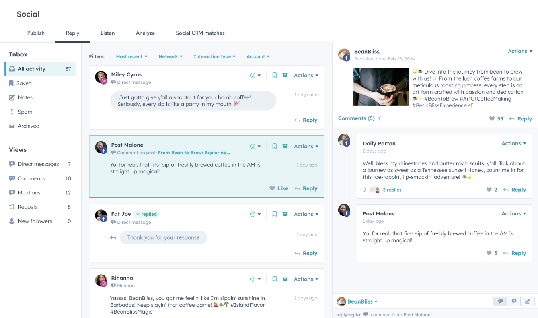
Task: Toggle like on Post Malone's thread comment
Action: 489,253
